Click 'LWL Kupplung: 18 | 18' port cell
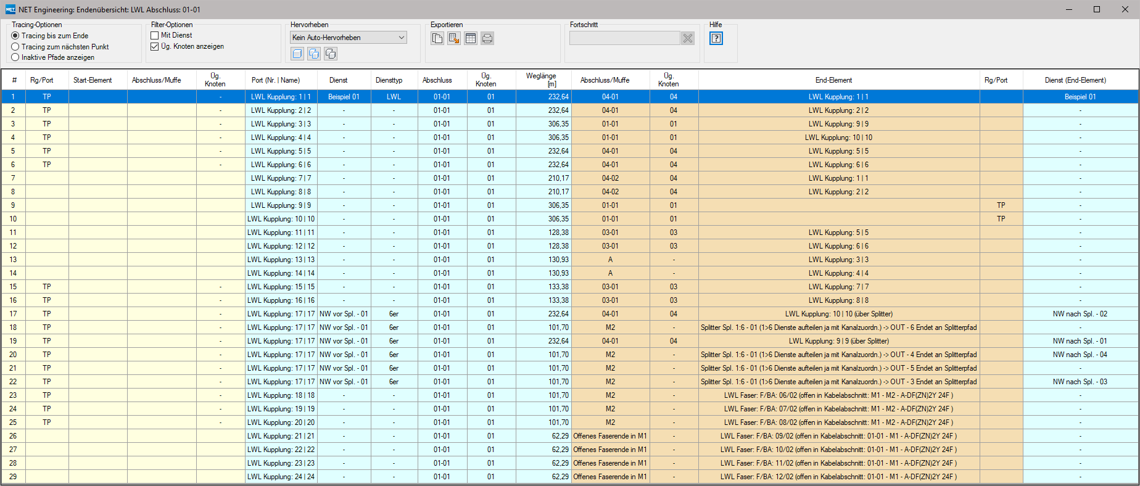Image resolution: width=1140 pixels, height=486 pixels. pyautogui.click(x=281, y=395)
